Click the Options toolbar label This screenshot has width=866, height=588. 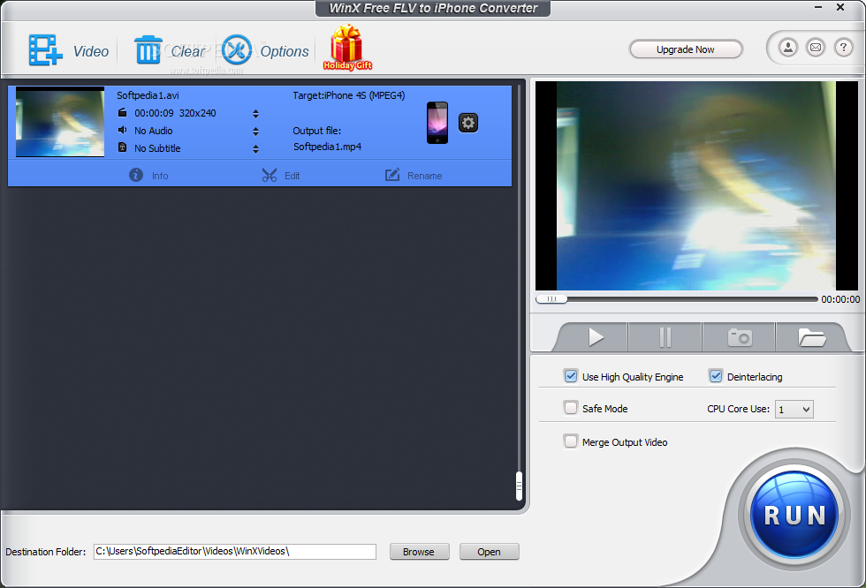coord(285,51)
